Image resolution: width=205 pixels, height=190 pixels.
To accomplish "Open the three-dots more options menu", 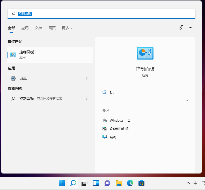I will point(191,27).
